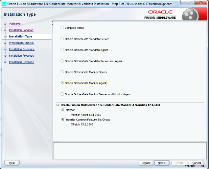The width and height of the screenshot is (209, 169).
Task: Click the Oracle Fusion Middleware logo
Action: click(160, 15)
